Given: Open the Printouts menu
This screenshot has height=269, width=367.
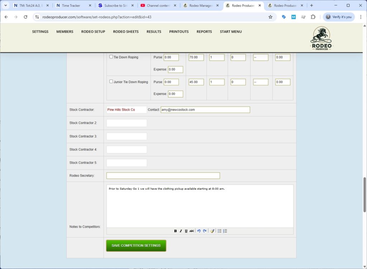Looking at the screenshot, I should (x=179, y=32).
